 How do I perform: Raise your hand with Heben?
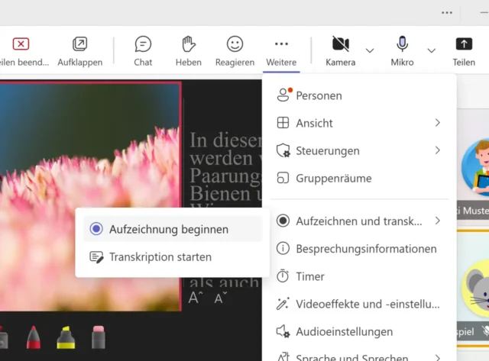(x=189, y=51)
